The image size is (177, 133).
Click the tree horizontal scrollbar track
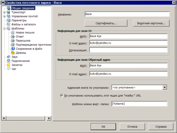(x=26, y=118)
